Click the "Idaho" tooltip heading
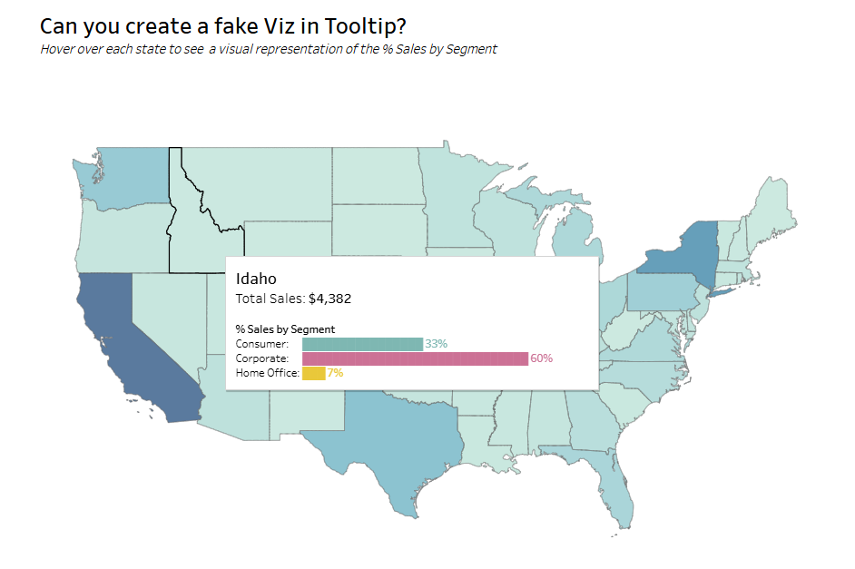Viewport: 855px width, 569px height. pyautogui.click(x=256, y=279)
